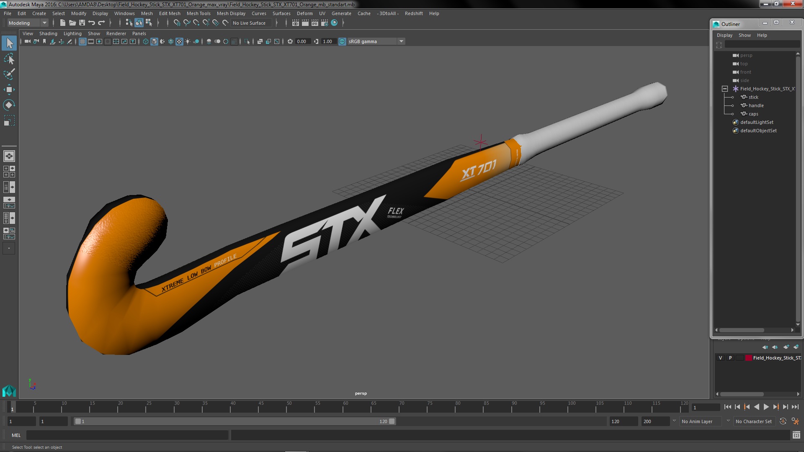Open the Deform menu
Screen dimensions: 804x452
305,13
